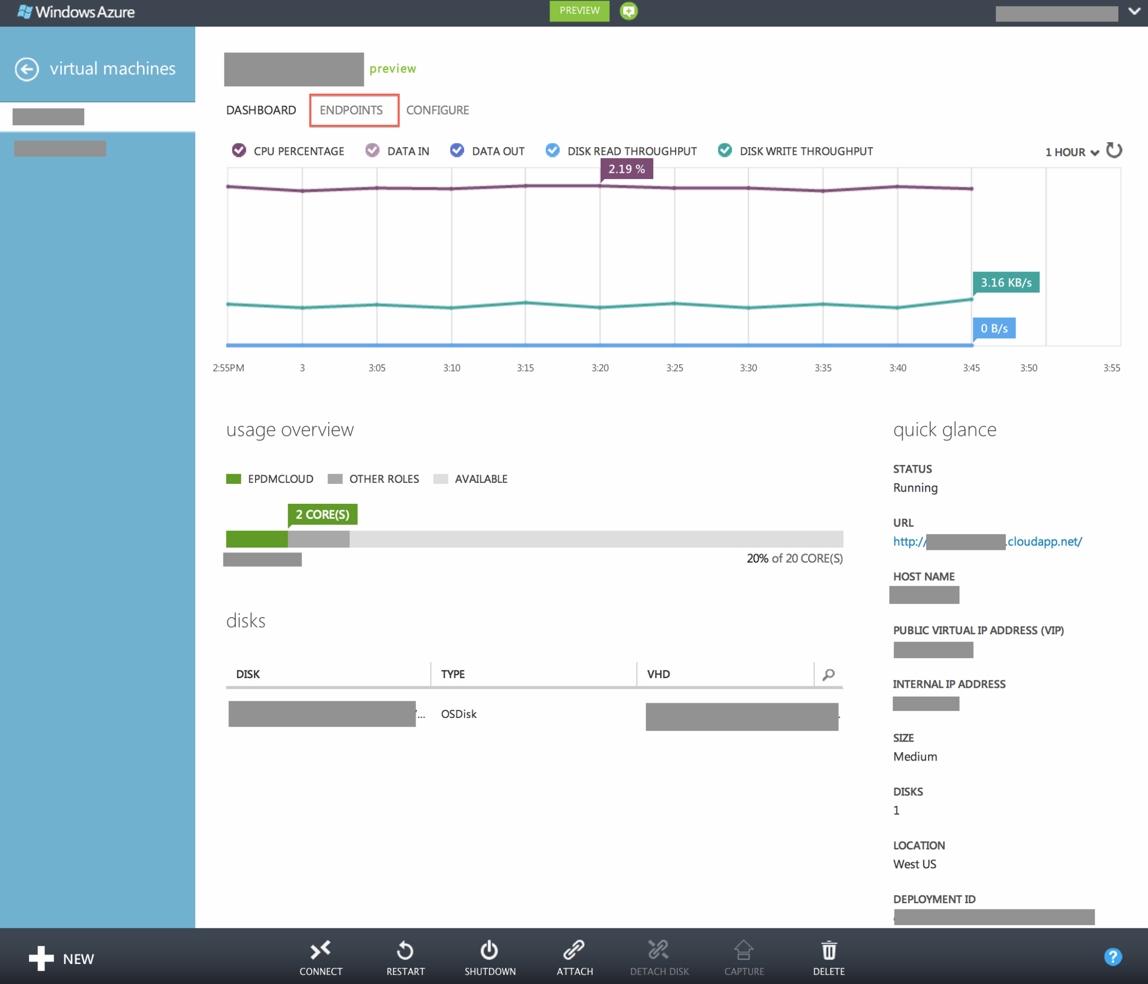Toggle Disk Read Throughput metric
This screenshot has width=1148, height=984.
click(x=553, y=150)
